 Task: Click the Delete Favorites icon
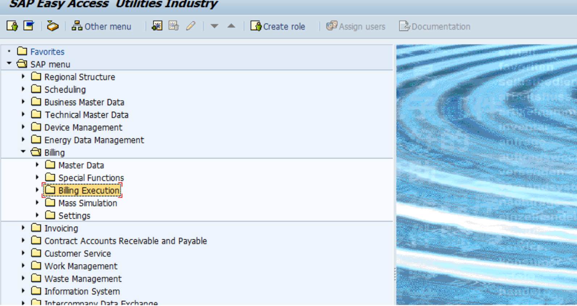pyautogui.click(x=173, y=26)
